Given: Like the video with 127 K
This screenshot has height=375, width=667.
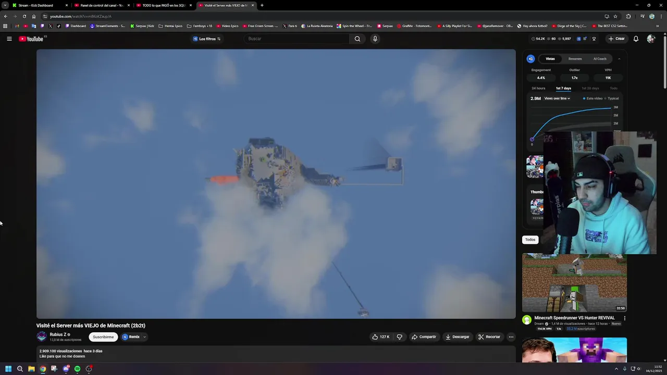Looking at the screenshot, I should coord(381,337).
